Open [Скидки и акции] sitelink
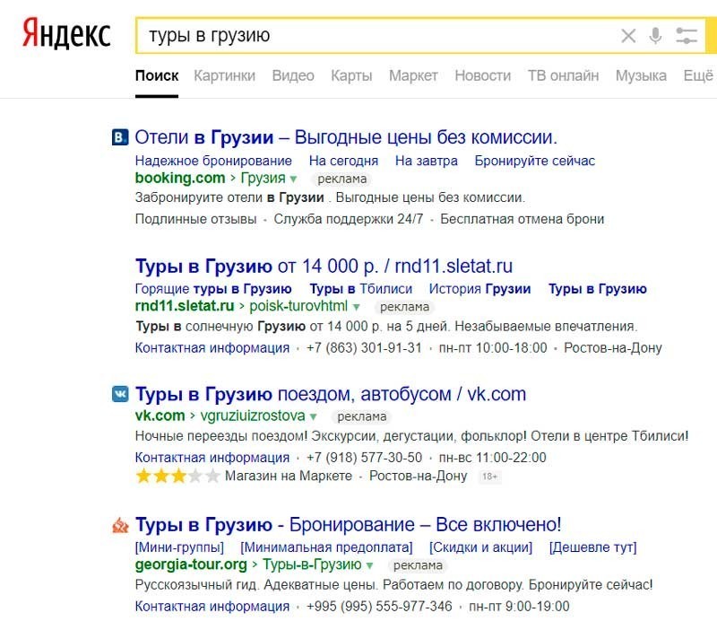 [x=480, y=547]
